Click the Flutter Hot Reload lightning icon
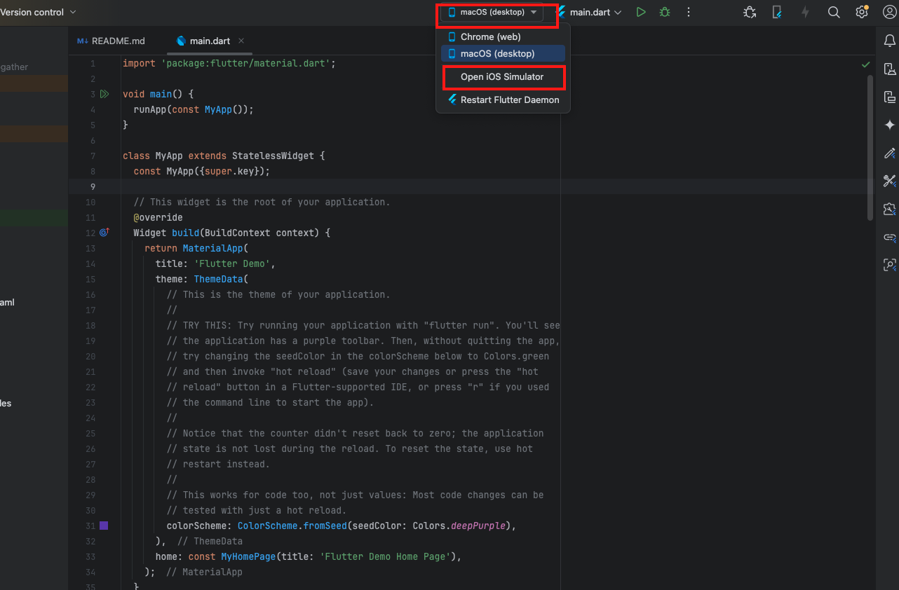Image resolution: width=899 pixels, height=590 pixels. (x=805, y=12)
